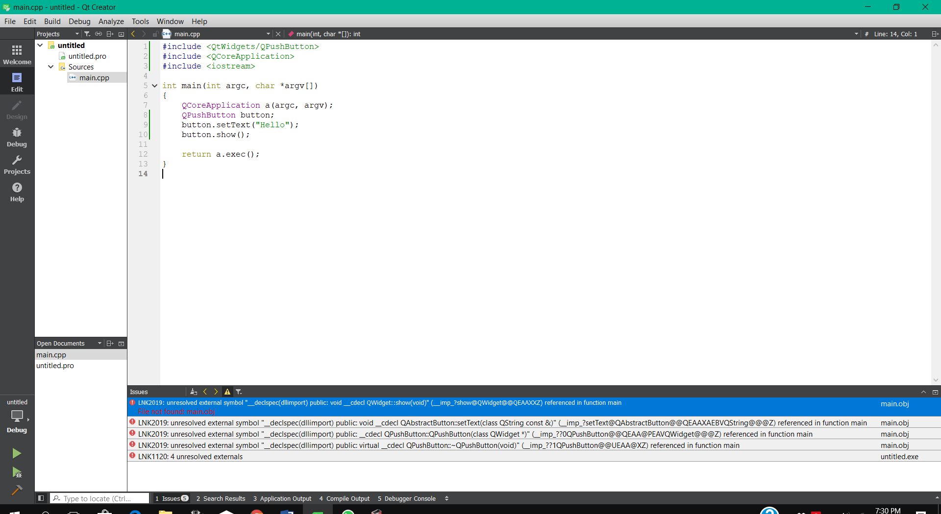Open the Analyze menu
The width and height of the screenshot is (941, 514).
tap(111, 21)
